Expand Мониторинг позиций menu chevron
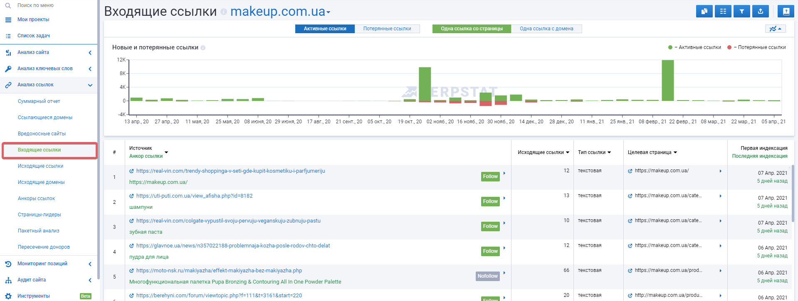Image resolution: width=798 pixels, height=301 pixels. (90, 264)
